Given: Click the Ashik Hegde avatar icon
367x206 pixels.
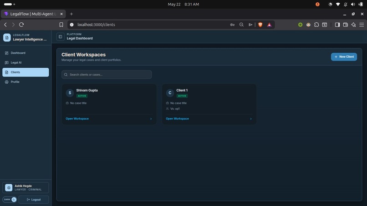Looking at the screenshot, I should tap(9, 187).
